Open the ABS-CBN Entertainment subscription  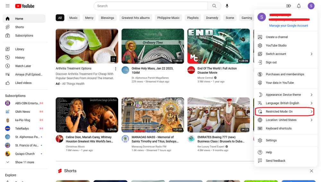(24, 103)
